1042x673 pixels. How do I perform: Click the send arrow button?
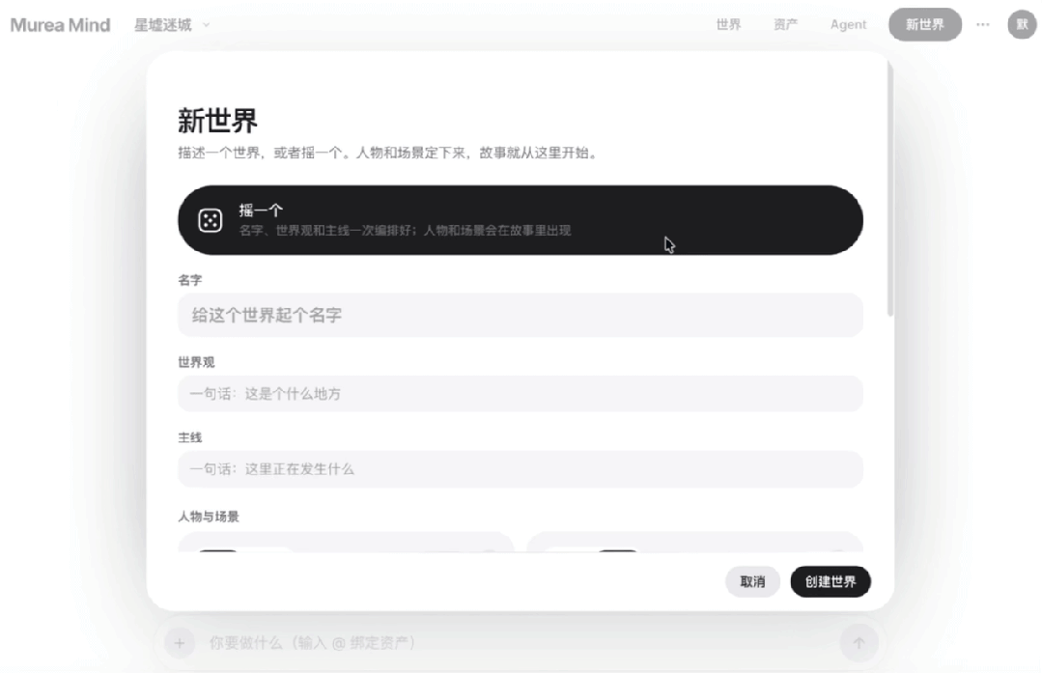[x=859, y=643]
